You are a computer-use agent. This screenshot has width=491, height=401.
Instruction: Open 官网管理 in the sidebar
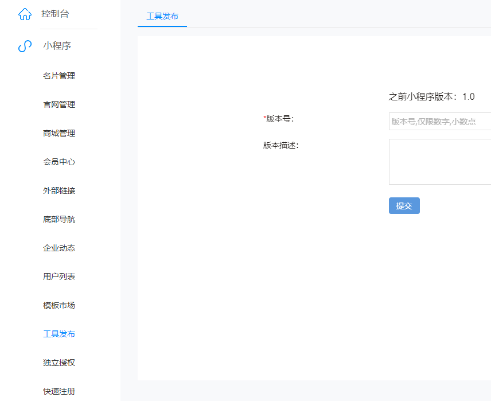pyautogui.click(x=59, y=104)
